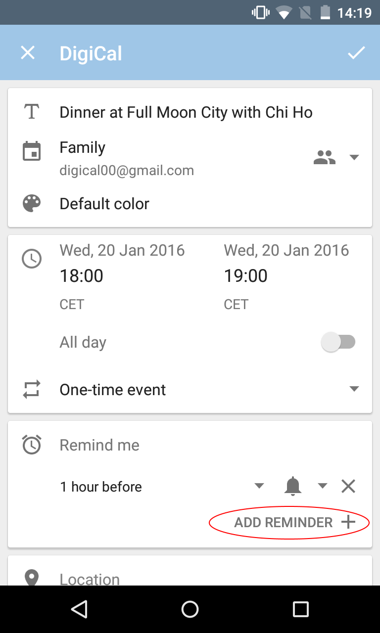The height and width of the screenshot is (633, 380).
Task: Tap the ADD REMINDER button
Action: tap(294, 523)
